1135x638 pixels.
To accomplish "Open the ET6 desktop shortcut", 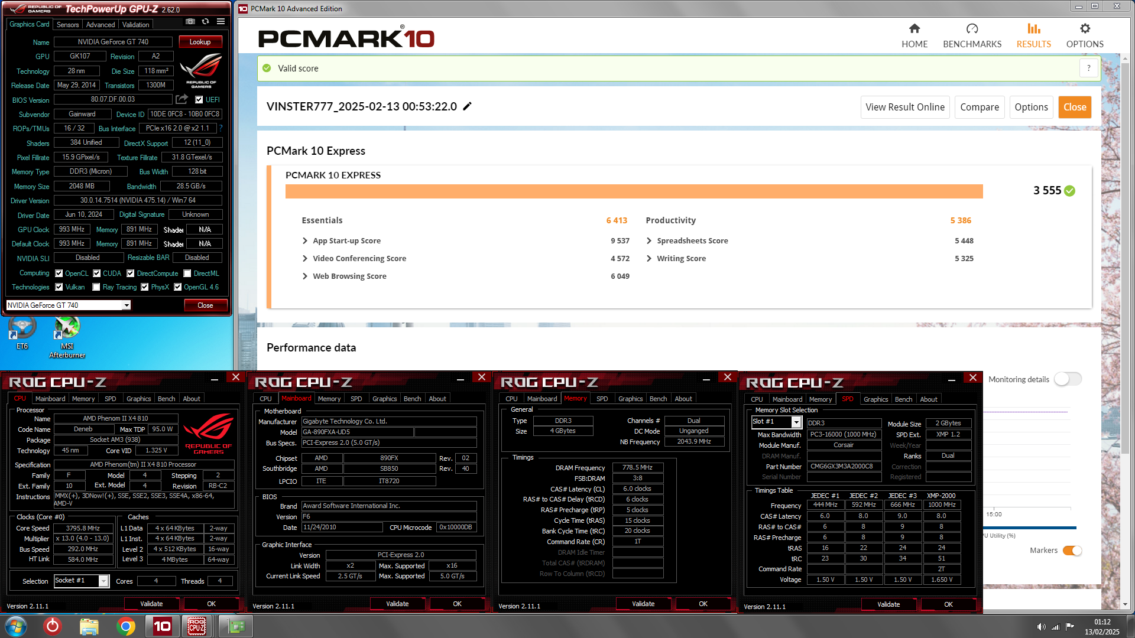I will point(22,334).
